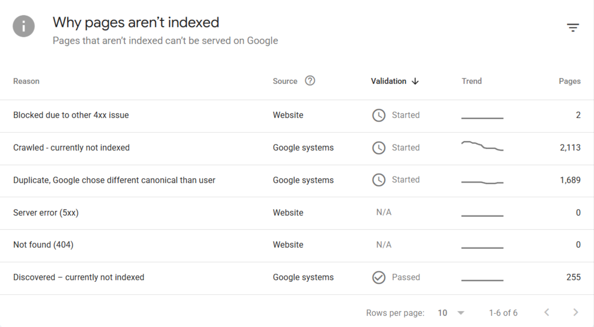The width and height of the screenshot is (594, 327).
Task: Open 'Duplicate, Google chose different canonical' row
Action: (297, 181)
